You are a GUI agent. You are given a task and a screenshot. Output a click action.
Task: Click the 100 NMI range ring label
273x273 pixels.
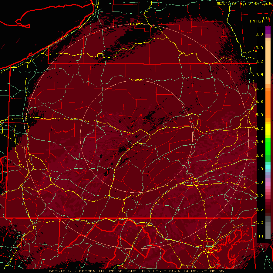click(136, 24)
